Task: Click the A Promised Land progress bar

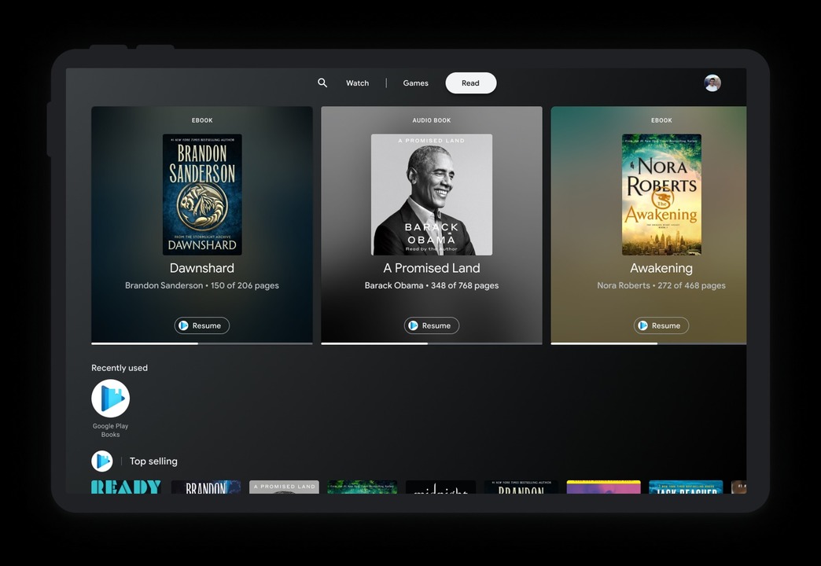Action: [x=432, y=344]
